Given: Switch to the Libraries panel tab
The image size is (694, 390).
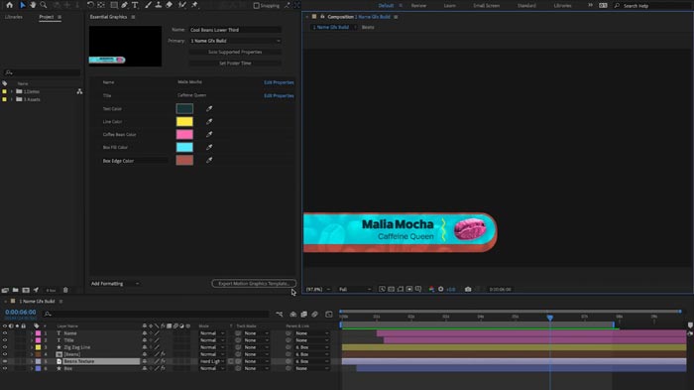Looking at the screenshot, I should pos(13,17).
